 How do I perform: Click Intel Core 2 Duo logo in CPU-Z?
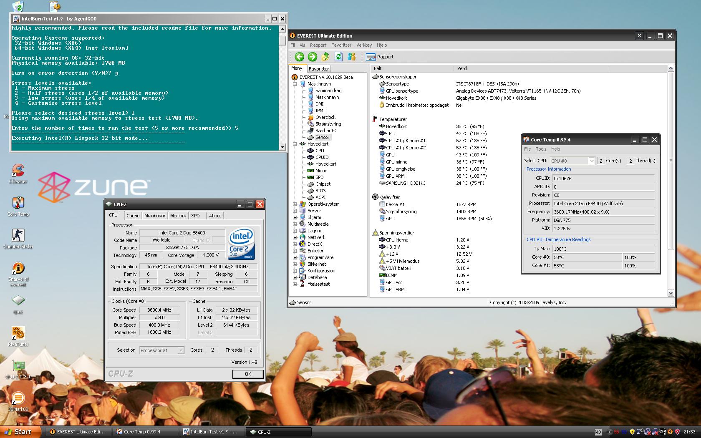[241, 244]
